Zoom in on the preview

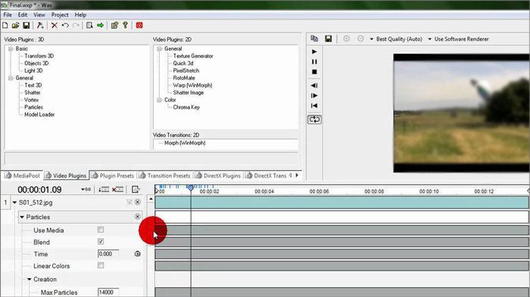click(347, 39)
